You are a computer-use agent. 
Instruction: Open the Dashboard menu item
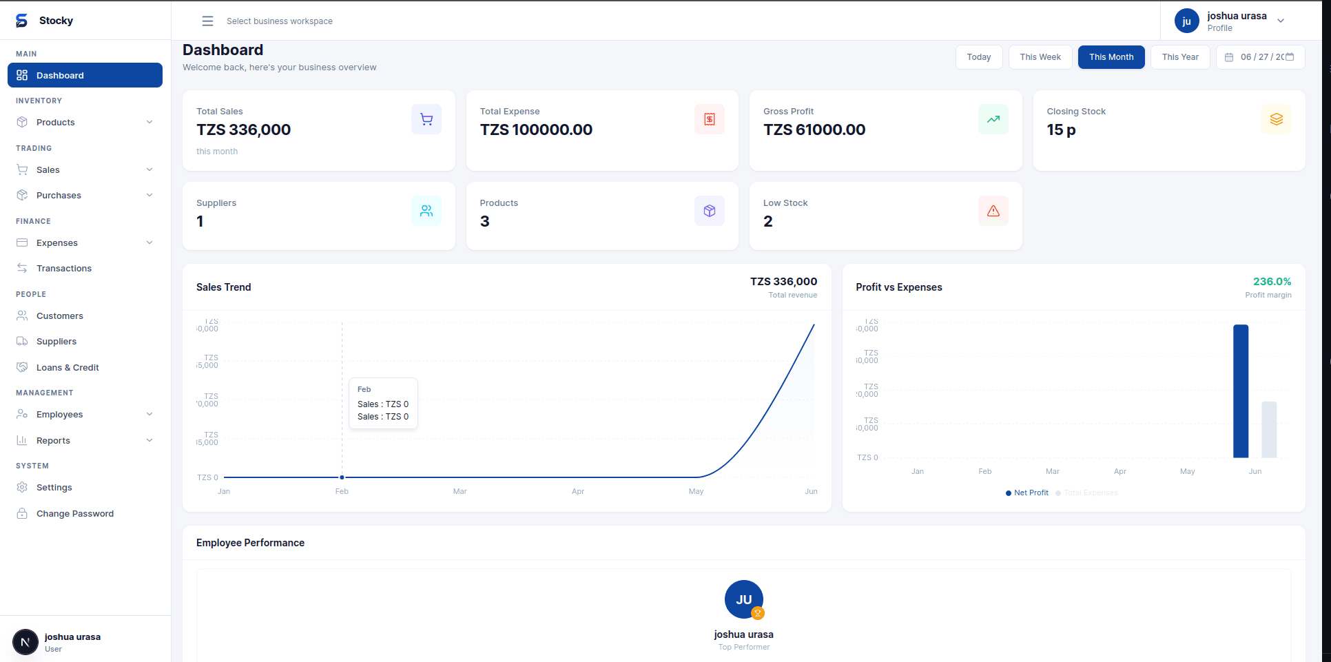pos(85,75)
